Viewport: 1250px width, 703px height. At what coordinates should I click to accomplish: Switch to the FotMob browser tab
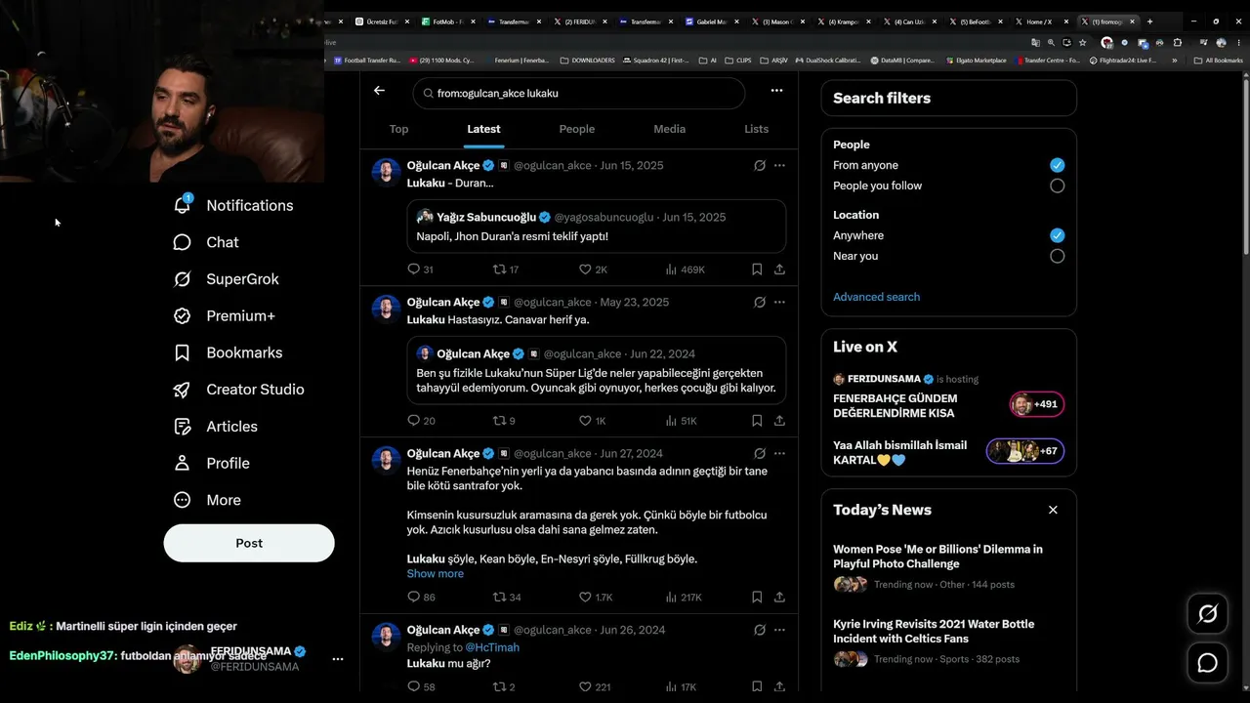tap(450, 21)
